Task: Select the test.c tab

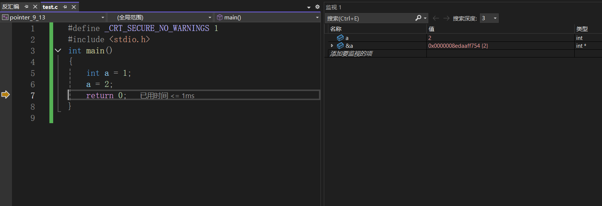Action: point(50,7)
